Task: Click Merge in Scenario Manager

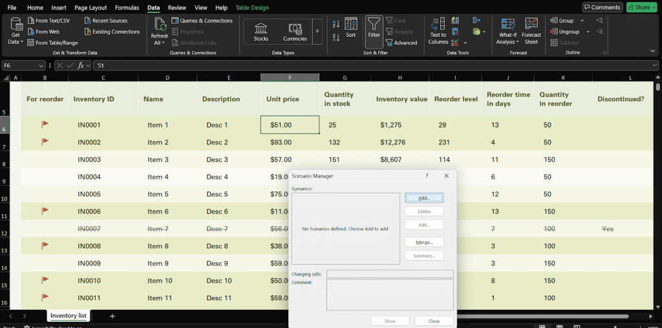Action: (x=424, y=242)
